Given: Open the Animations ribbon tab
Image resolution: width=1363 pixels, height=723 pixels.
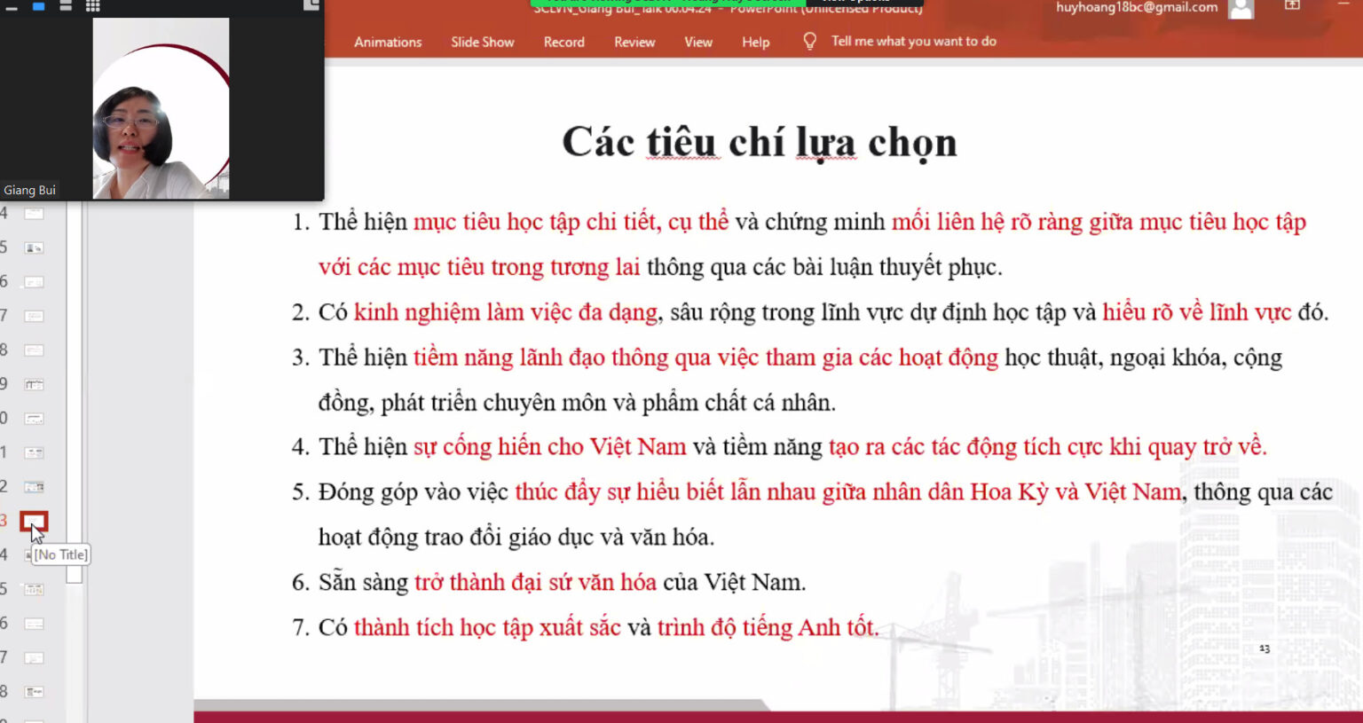Looking at the screenshot, I should pos(388,42).
